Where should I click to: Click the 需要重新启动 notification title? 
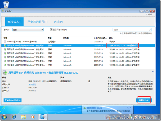94,108
